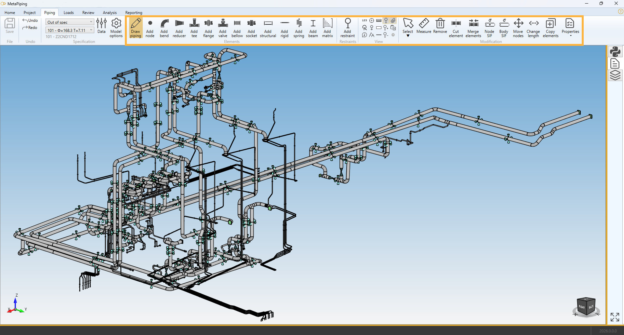Switch to the Loads tab

tap(69, 13)
